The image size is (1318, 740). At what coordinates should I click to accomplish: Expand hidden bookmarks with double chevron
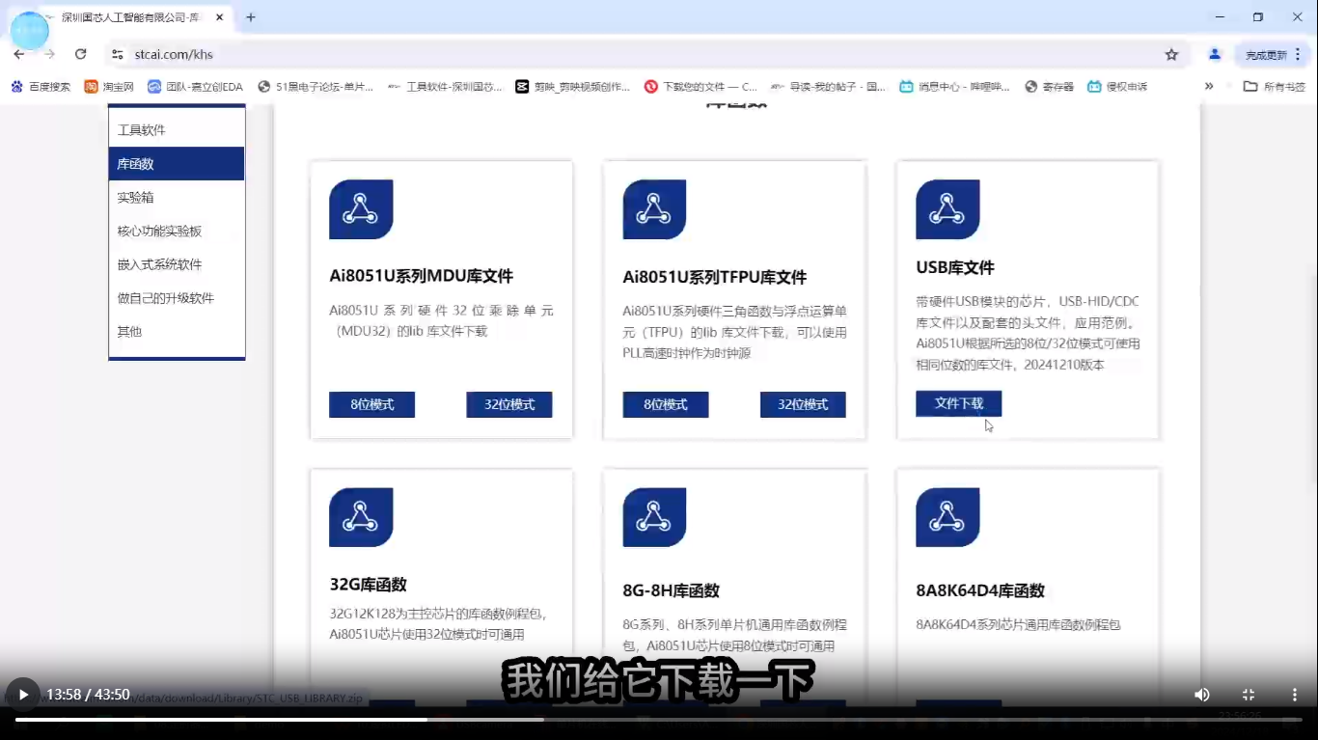click(x=1209, y=86)
